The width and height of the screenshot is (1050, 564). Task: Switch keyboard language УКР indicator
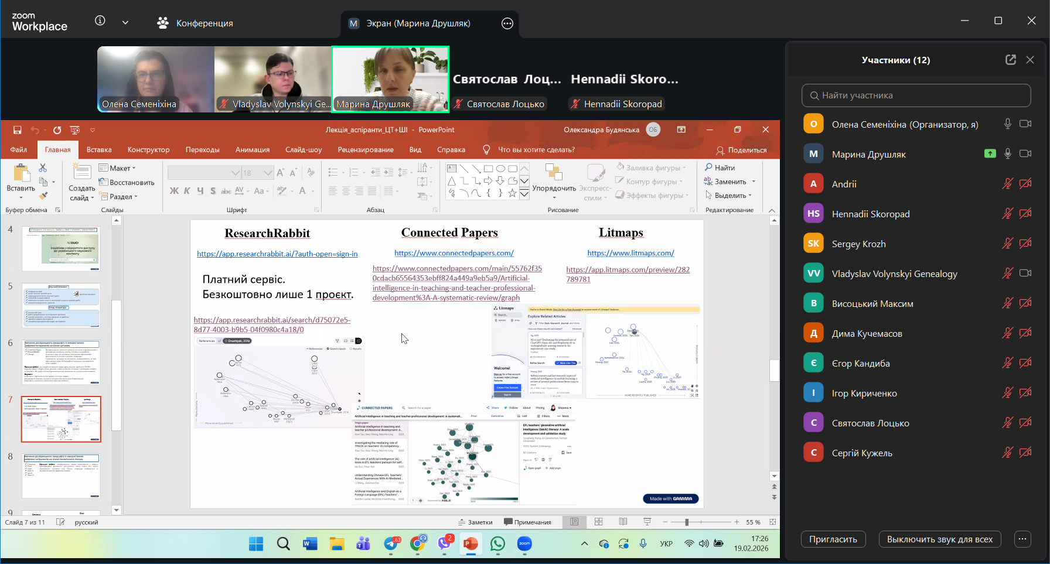pyautogui.click(x=666, y=544)
